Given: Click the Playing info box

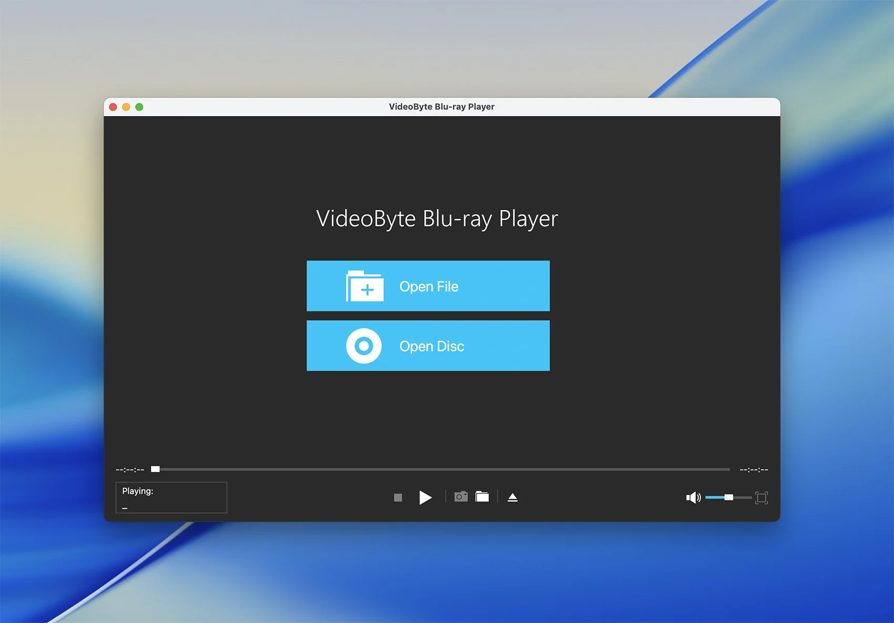Looking at the screenshot, I should pos(171,497).
